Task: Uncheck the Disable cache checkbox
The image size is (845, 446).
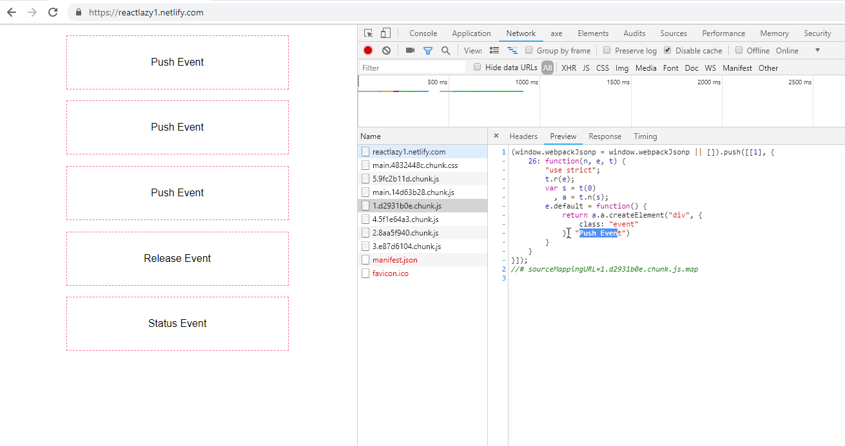Action: coord(667,51)
